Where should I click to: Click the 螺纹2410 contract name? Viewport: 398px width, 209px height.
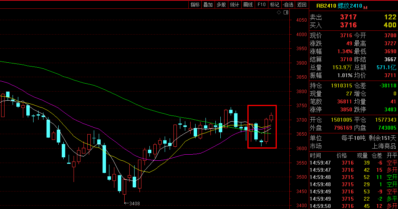350,6
